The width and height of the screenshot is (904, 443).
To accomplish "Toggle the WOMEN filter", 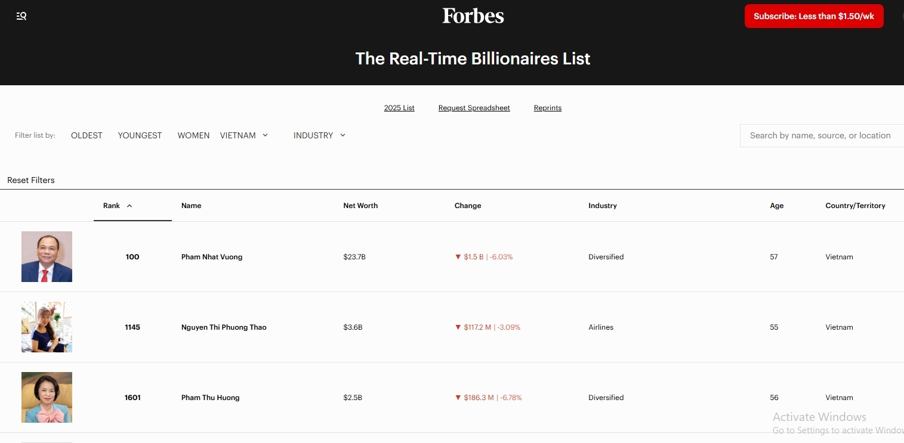I will [x=193, y=135].
